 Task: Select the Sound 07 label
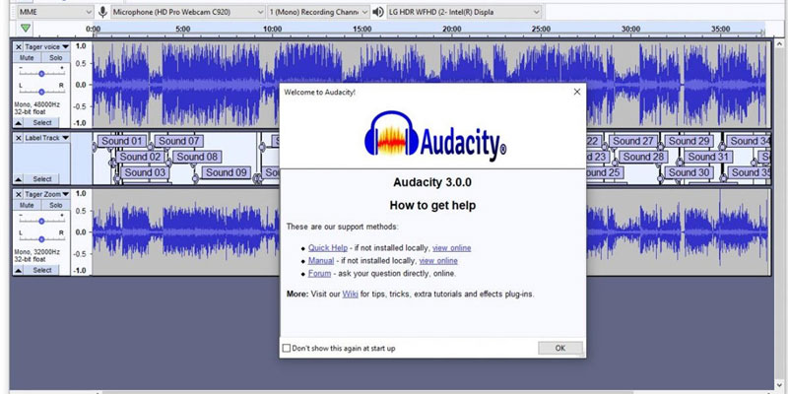pos(179,141)
